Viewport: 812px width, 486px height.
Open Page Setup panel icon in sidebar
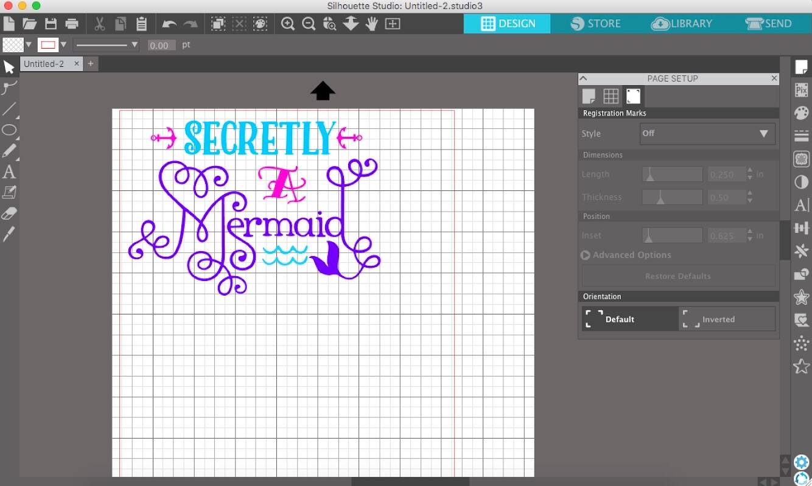click(x=801, y=68)
